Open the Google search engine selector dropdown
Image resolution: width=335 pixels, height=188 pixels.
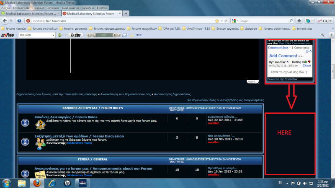(x=237, y=21)
